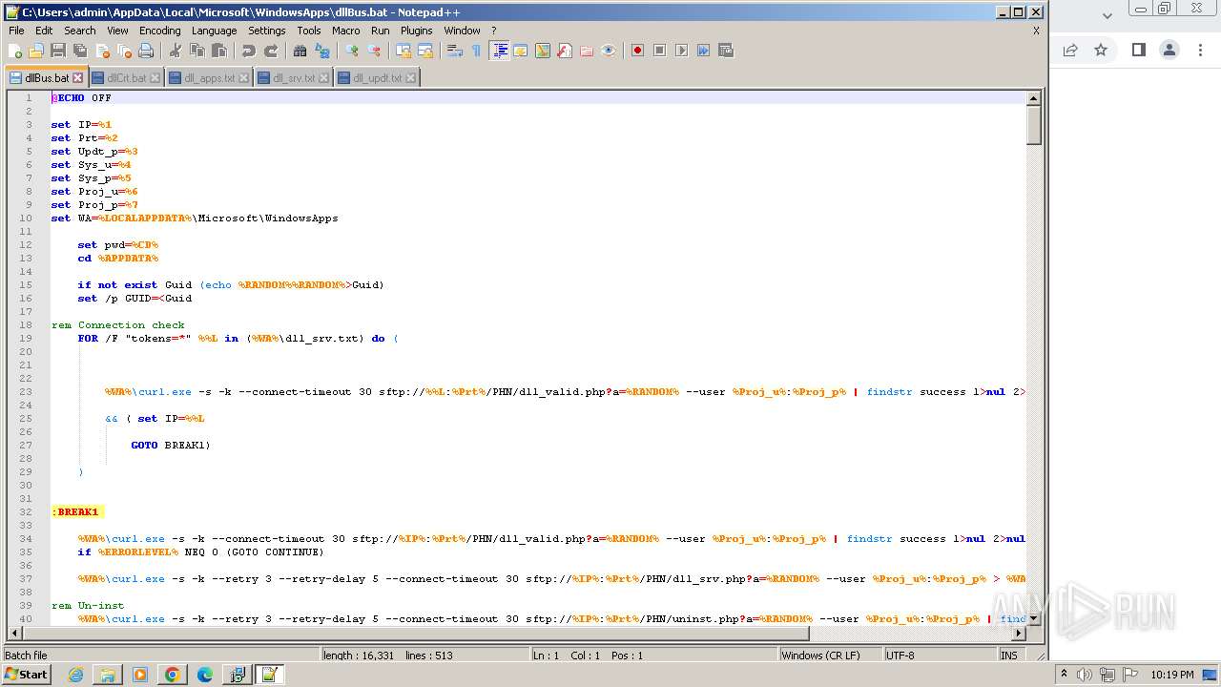
Task: Launch Google Chrome from the taskbar
Action: click(172, 675)
